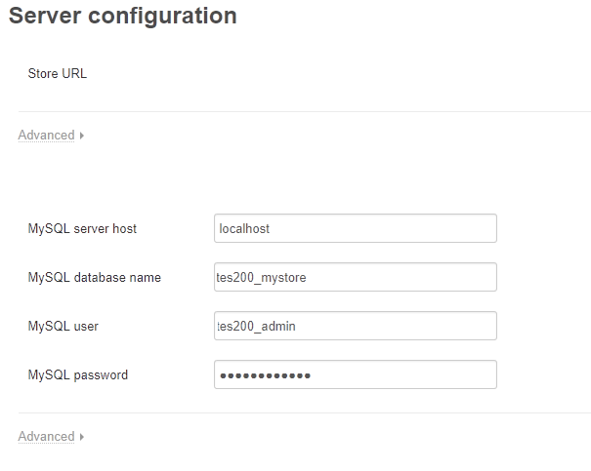Click the localhost text value
Viewport: 591px width, 471px height.
point(244,229)
